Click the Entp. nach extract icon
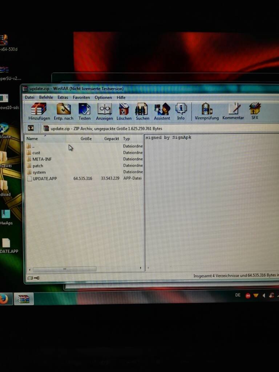This screenshot has width=279, height=372. point(64,111)
